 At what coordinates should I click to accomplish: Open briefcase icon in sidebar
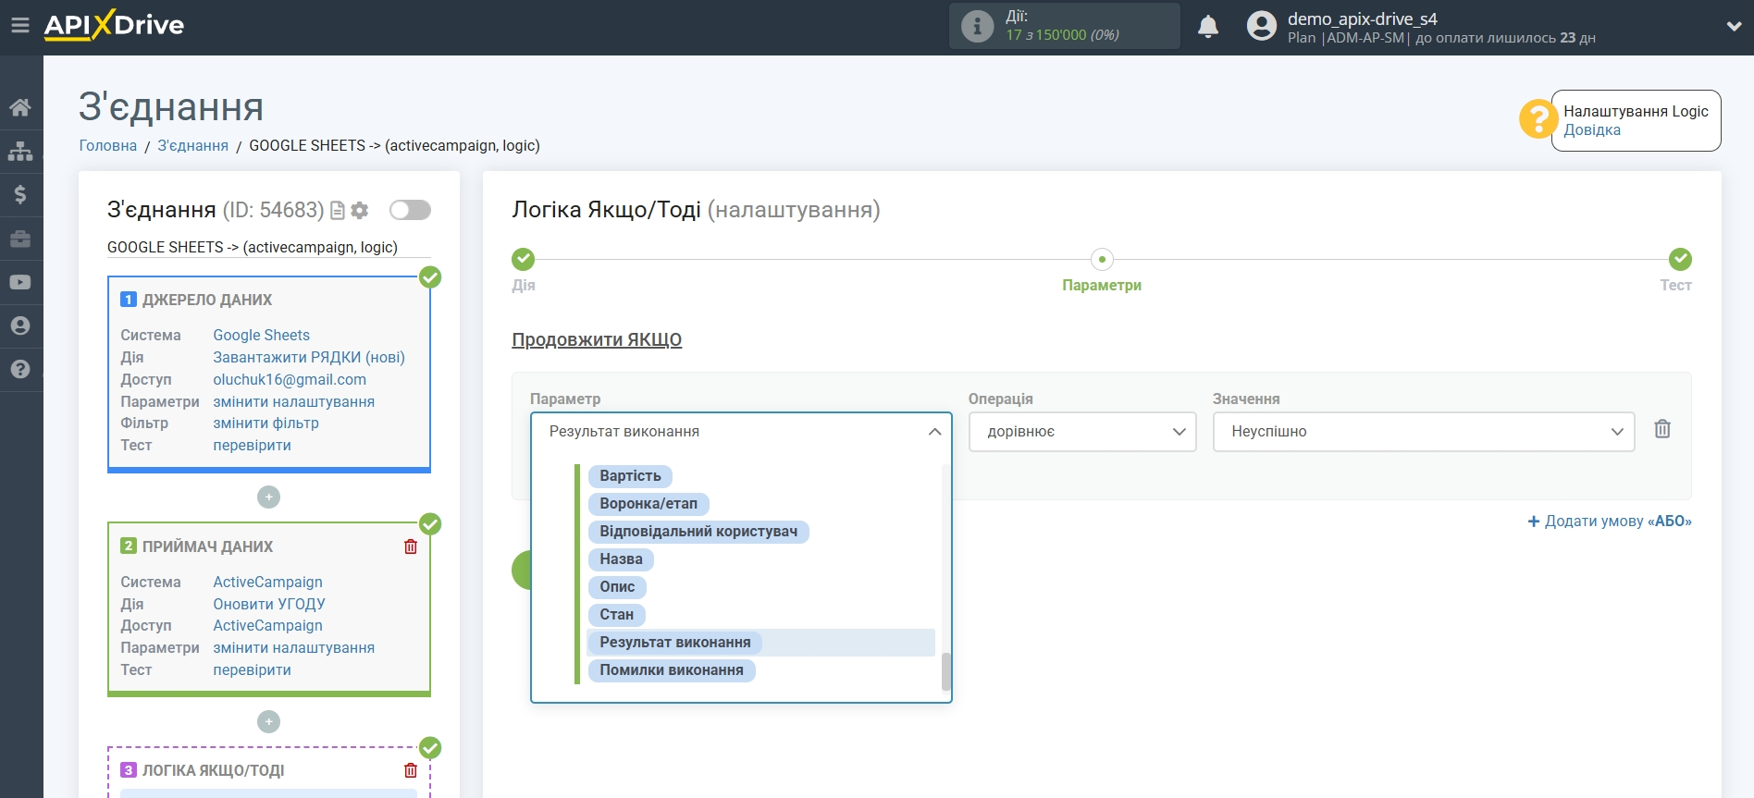[20, 239]
